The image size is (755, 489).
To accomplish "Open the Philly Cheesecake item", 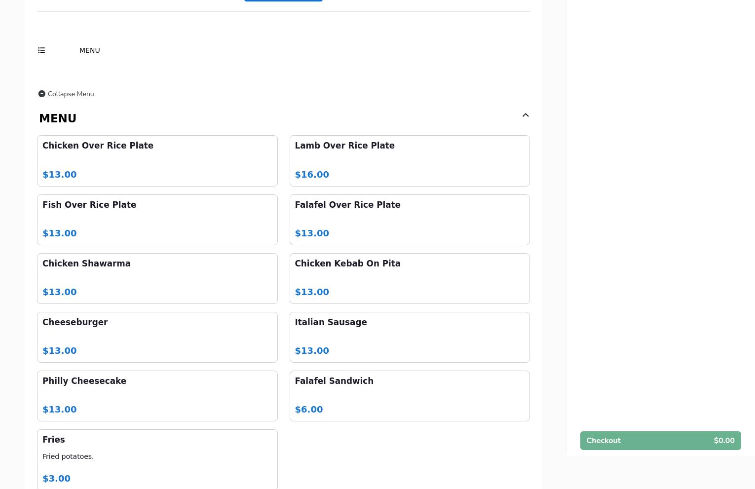I will pyautogui.click(x=157, y=396).
